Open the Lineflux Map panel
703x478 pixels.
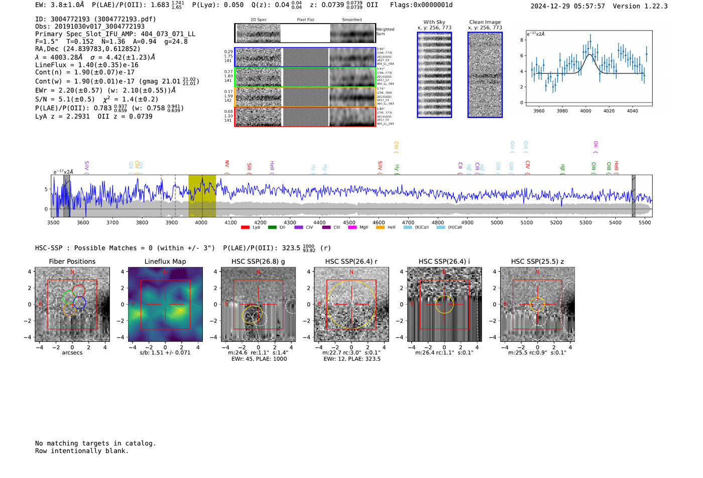point(165,304)
